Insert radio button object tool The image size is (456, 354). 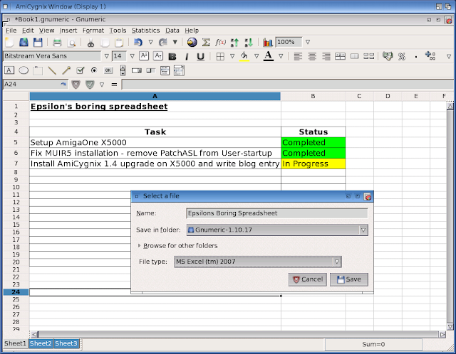click(94, 70)
